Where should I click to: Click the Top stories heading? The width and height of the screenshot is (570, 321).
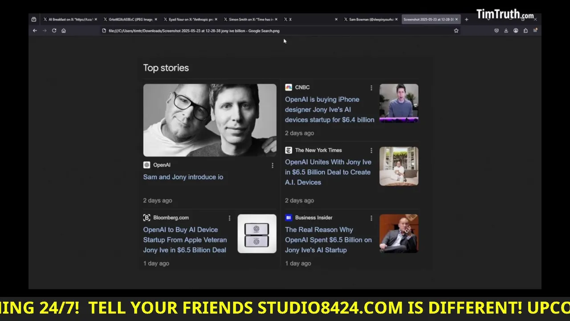point(166,68)
